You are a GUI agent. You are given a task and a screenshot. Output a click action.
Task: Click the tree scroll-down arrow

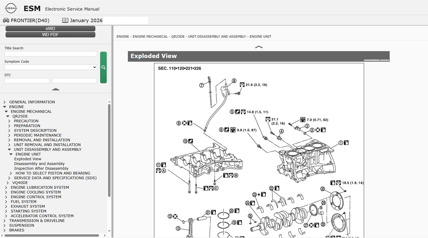(x=109, y=231)
